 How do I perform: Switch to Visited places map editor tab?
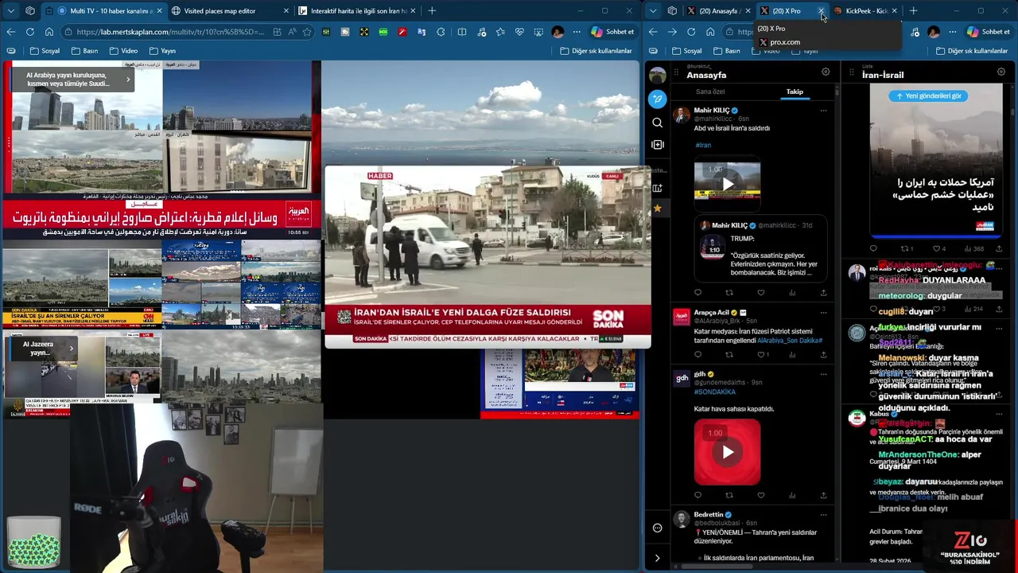coord(229,10)
